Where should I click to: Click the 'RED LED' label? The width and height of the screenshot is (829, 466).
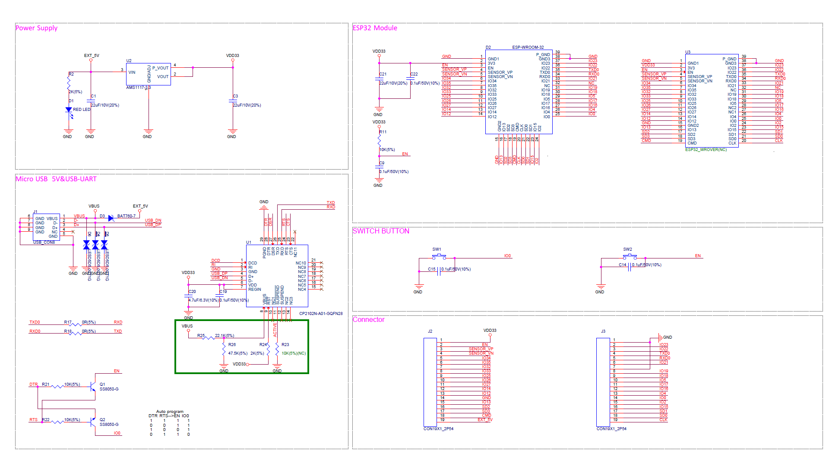82,110
